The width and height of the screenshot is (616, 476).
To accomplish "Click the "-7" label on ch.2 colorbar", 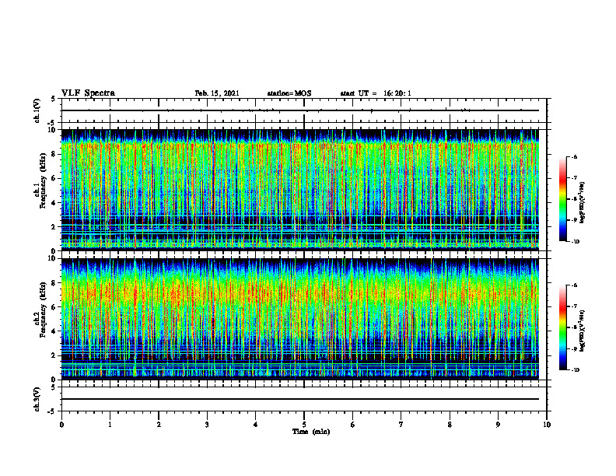I will 574,306.
